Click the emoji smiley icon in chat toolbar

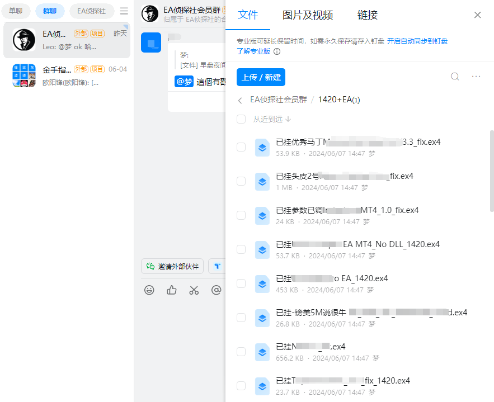coord(149,290)
